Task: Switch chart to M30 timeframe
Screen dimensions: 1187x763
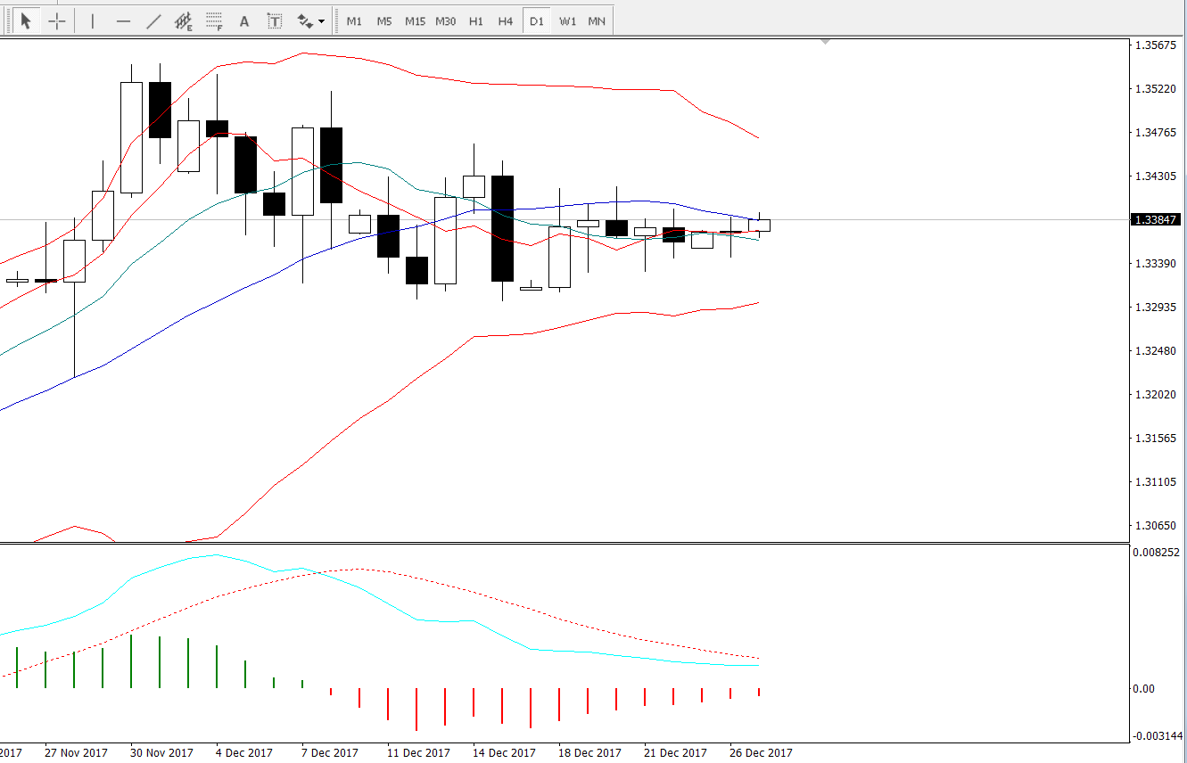Action: point(446,21)
